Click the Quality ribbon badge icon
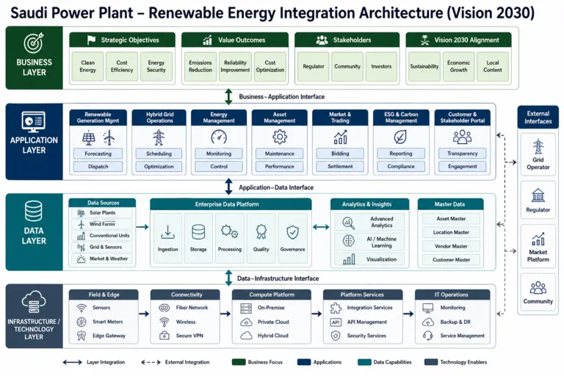564x376 pixels. (x=261, y=232)
